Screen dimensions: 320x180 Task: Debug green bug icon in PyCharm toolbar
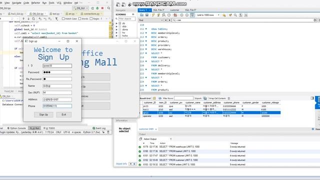tap(97, 8)
